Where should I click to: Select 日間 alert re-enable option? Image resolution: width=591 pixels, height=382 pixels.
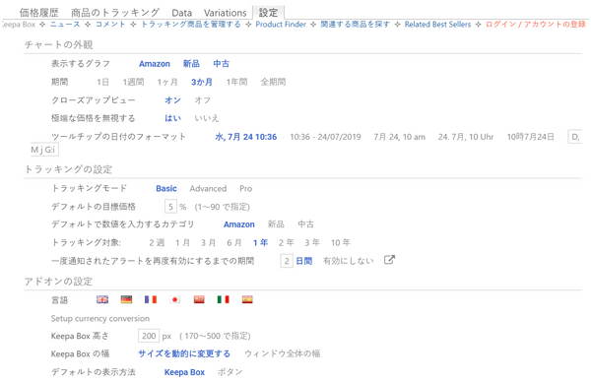(x=303, y=261)
